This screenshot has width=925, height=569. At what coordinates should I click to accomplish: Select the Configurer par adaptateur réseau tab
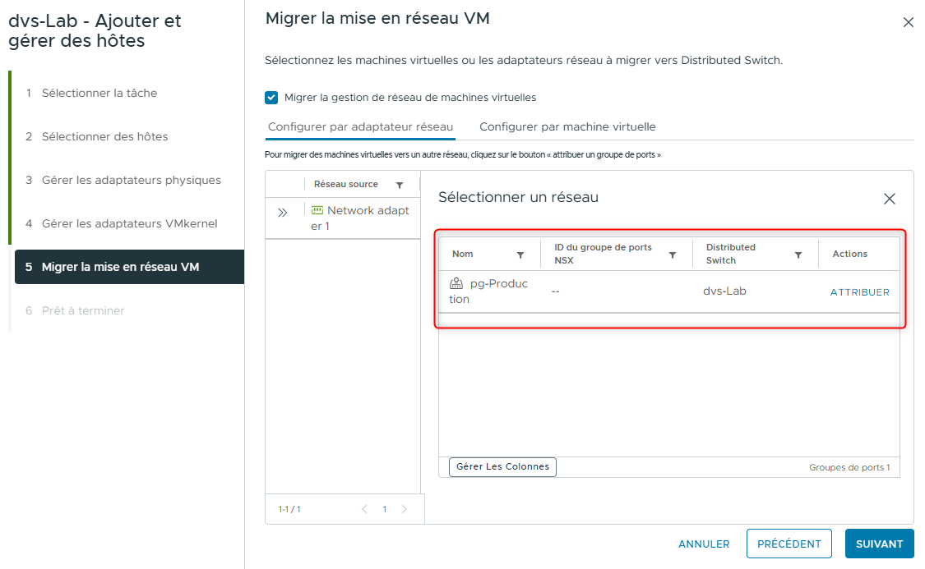click(x=361, y=126)
